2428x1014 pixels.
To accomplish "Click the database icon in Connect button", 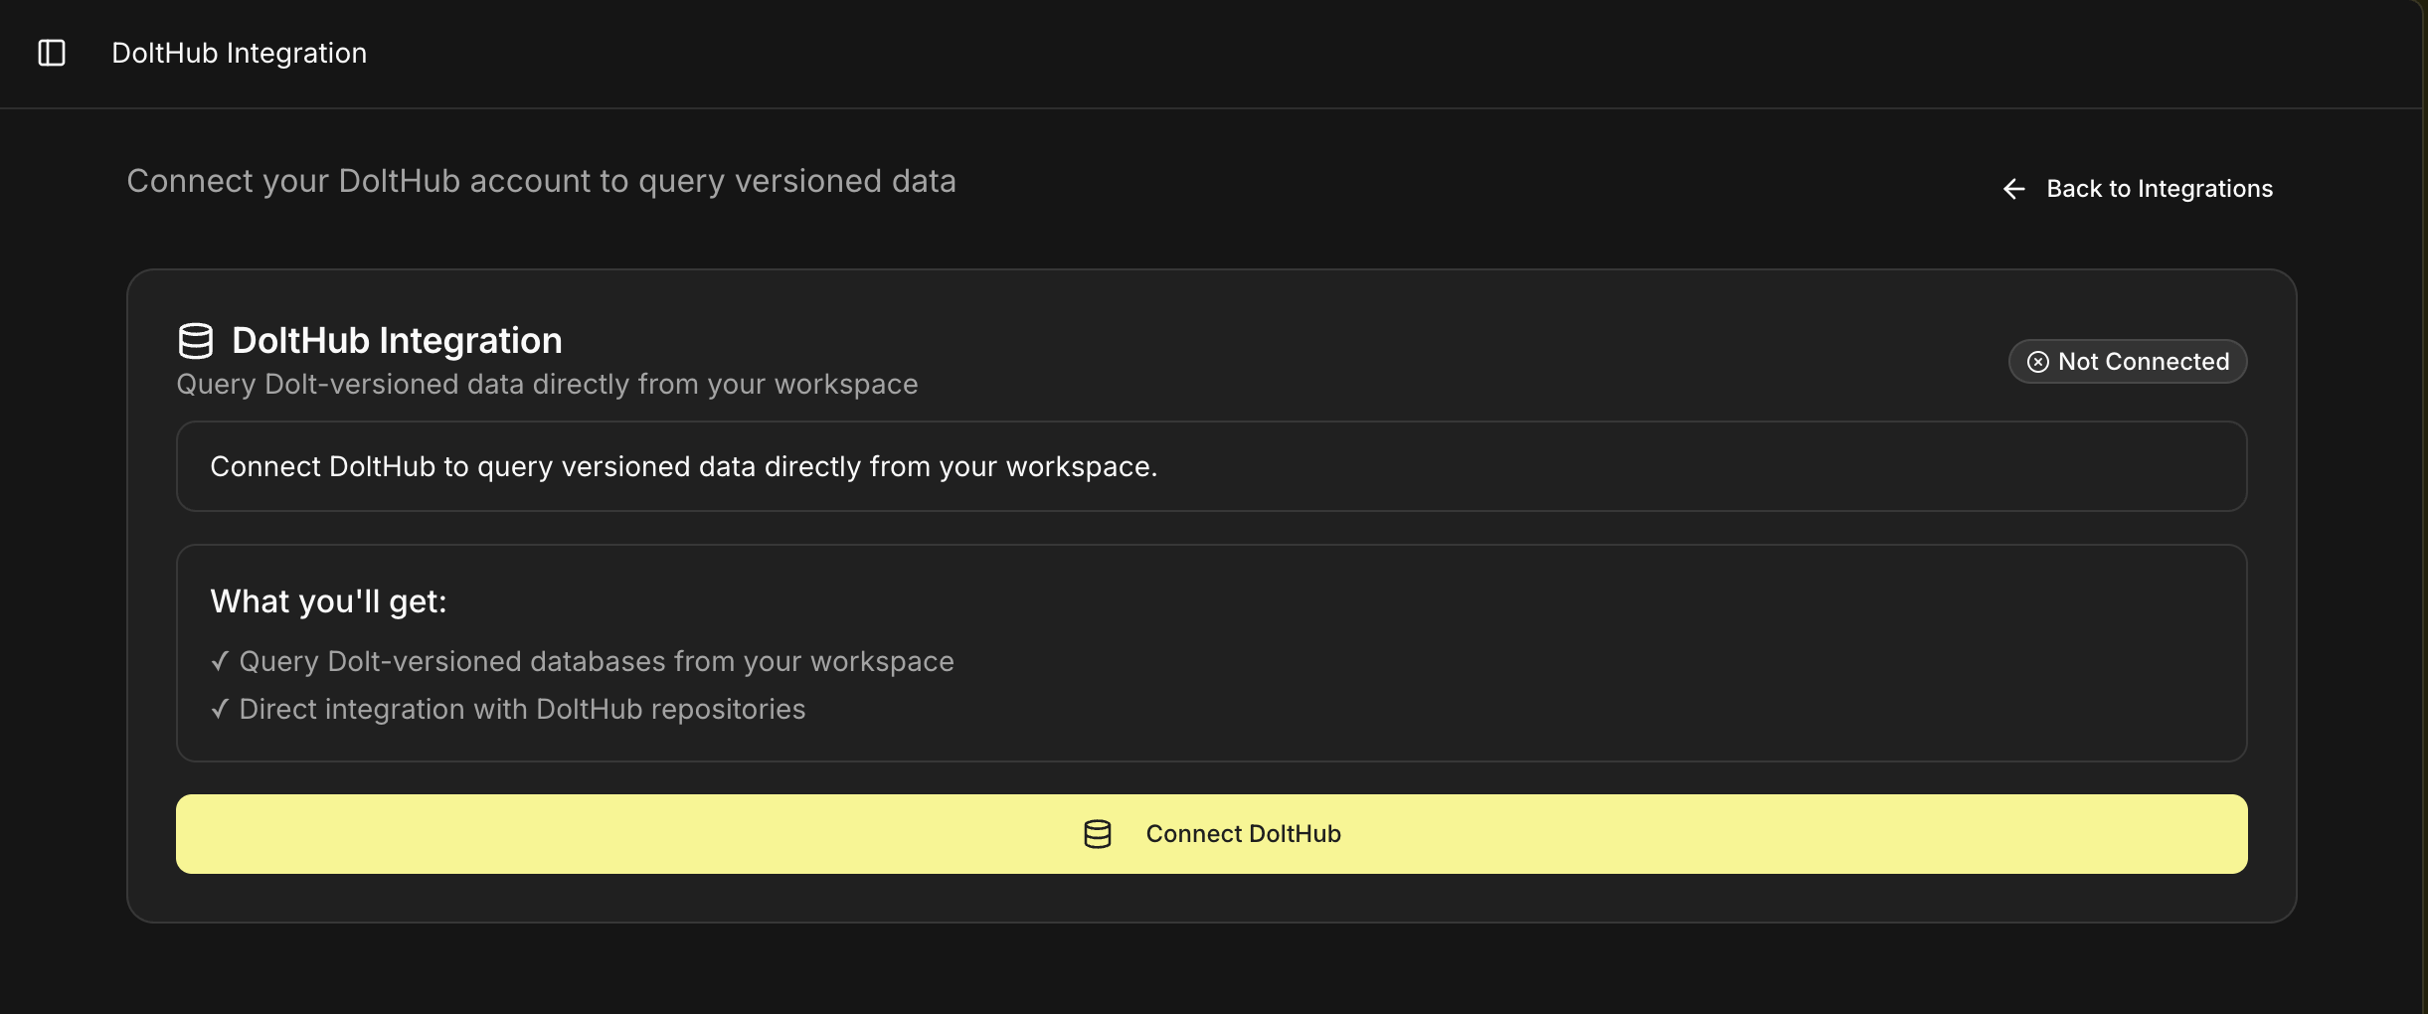I will point(1098,834).
